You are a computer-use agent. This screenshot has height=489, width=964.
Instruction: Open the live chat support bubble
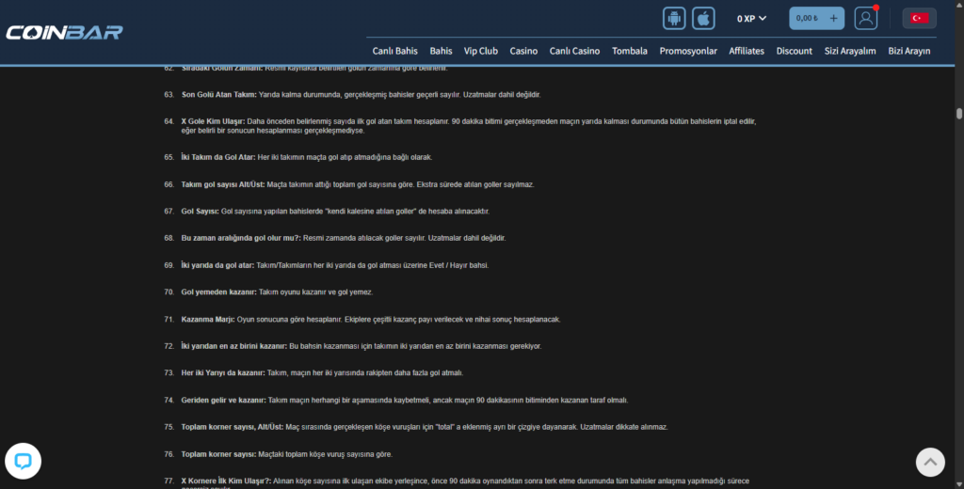pos(23,461)
